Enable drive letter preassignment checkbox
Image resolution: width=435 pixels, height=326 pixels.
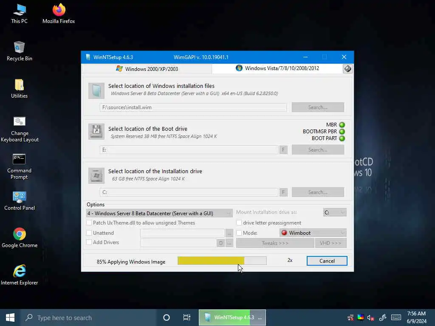click(239, 222)
